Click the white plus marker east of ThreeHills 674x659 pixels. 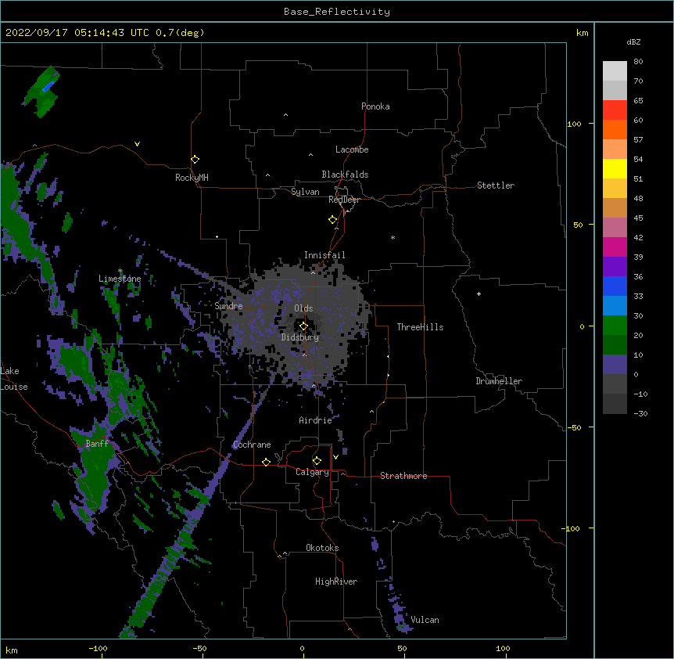(x=479, y=293)
